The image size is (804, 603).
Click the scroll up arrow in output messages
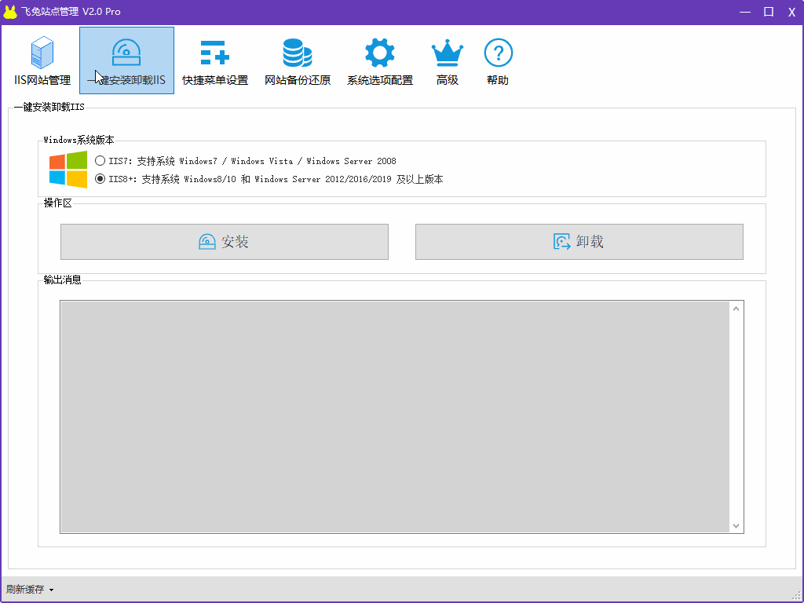click(736, 309)
